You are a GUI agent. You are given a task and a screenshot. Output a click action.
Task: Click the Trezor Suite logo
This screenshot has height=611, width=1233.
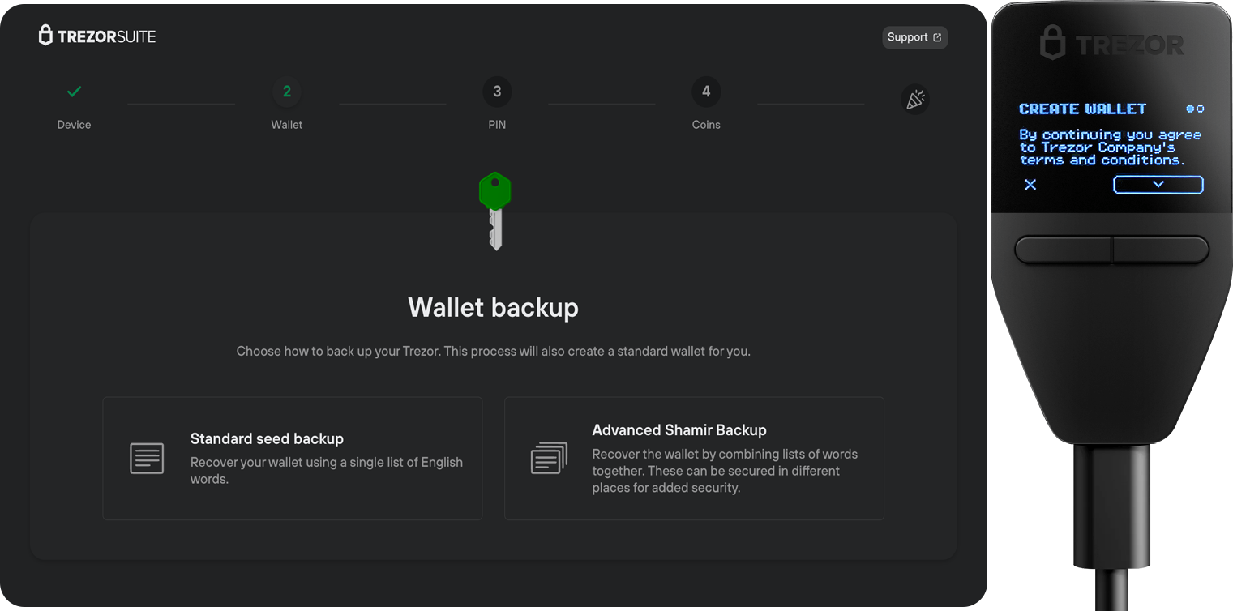pyautogui.click(x=96, y=36)
